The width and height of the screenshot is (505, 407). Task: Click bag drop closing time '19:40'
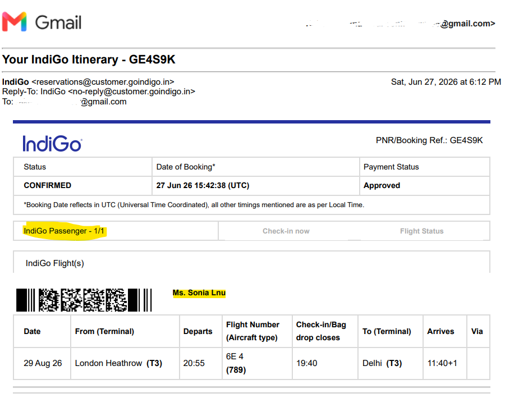click(x=306, y=363)
